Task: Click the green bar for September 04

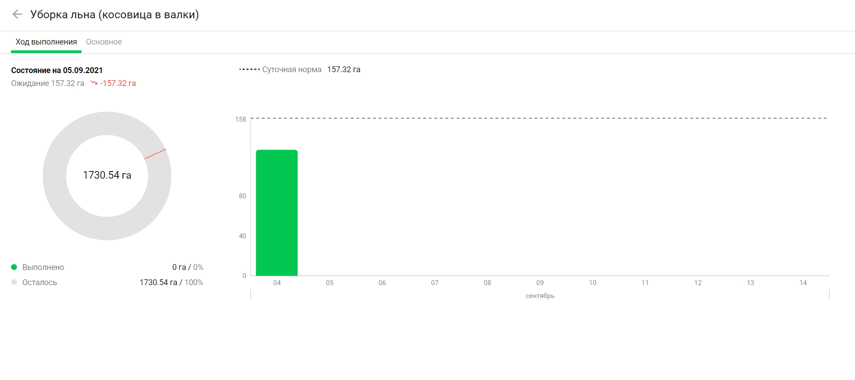Action: (277, 213)
